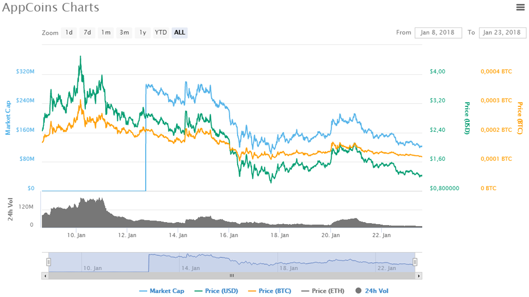Edit the From date field
Viewport: 529px width, 297px height.
coord(438,33)
